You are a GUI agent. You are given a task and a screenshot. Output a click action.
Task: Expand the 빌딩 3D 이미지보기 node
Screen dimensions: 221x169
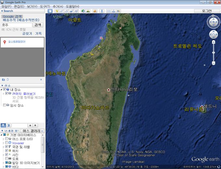pos(3,162)
